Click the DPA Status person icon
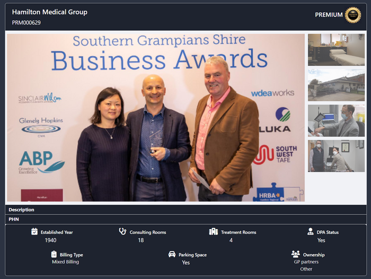 point(310,231)
